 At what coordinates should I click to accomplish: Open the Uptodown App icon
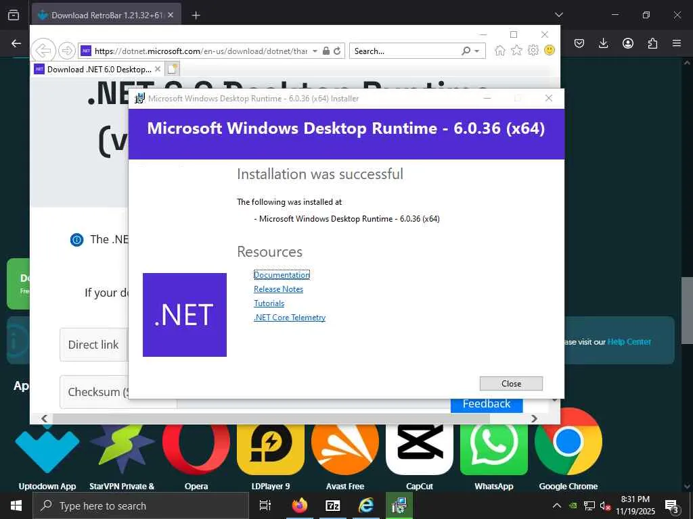click(47, 448)
